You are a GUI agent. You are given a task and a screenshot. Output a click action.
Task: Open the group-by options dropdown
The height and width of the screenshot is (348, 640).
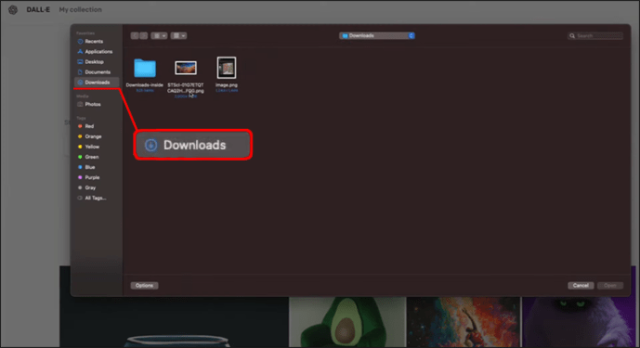click(178, 35)
